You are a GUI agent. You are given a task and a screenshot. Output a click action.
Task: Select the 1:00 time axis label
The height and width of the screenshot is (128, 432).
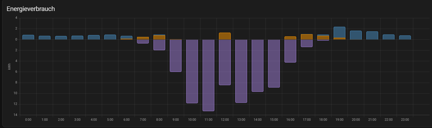[x=44, y=120]
